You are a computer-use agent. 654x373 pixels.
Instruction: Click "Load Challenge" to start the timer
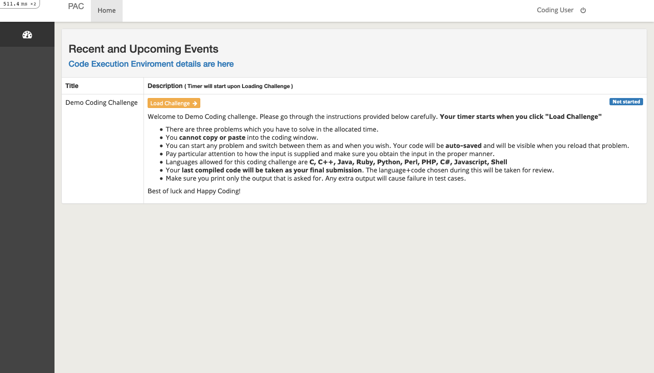pos(173,103)
